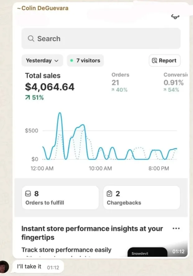Click the green arrow next to 51%
193x276 pixels.
point(28,98)
